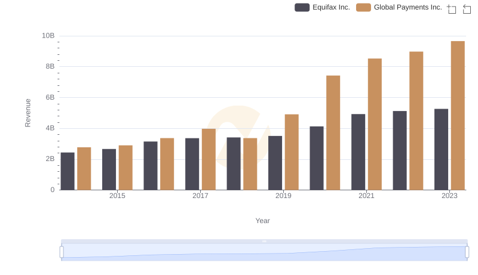Click the Revenue axis title
The image size is (478, 275).
(x=27, y=113)
